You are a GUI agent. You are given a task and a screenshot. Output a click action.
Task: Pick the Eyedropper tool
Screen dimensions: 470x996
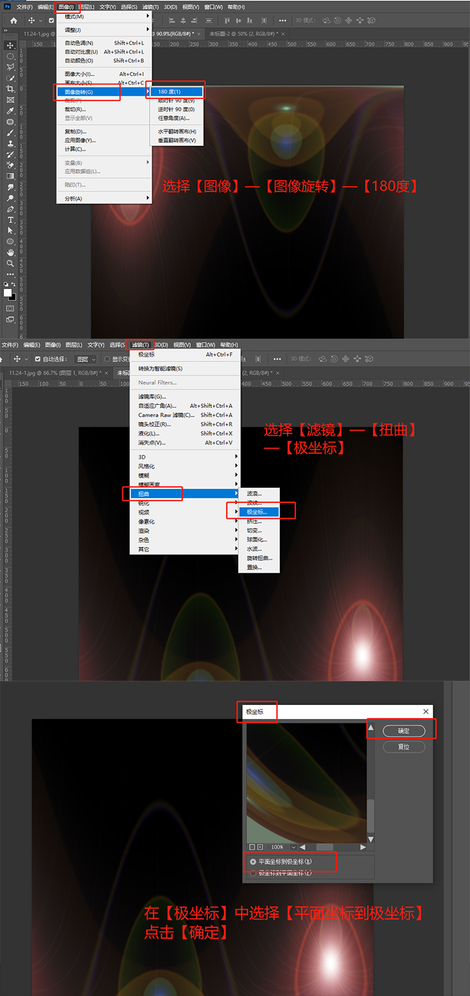click(11, 110)
